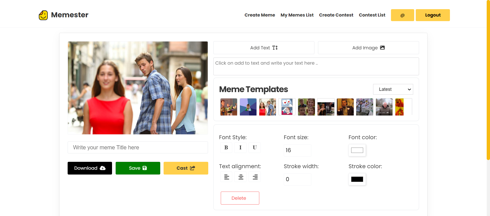
Task: Focus the meme text entry box
Action: tap(316, 66)
